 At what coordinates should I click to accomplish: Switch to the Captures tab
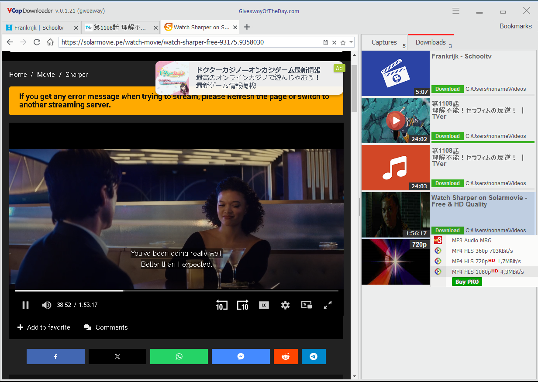[x=384, y=42]
